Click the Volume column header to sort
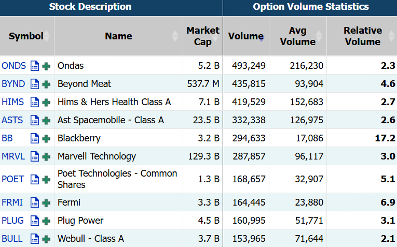This screenshot has width=397, height=247. point(246,36)
